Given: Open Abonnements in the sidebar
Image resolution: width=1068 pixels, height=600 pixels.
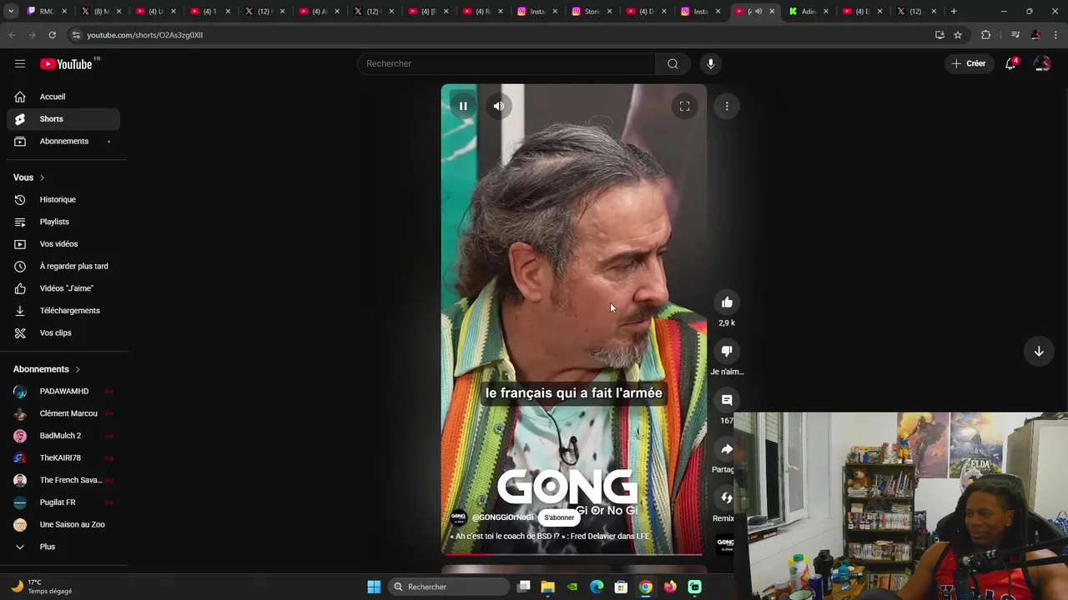Looking at the screenshot, I should click(x=63, y=142).
